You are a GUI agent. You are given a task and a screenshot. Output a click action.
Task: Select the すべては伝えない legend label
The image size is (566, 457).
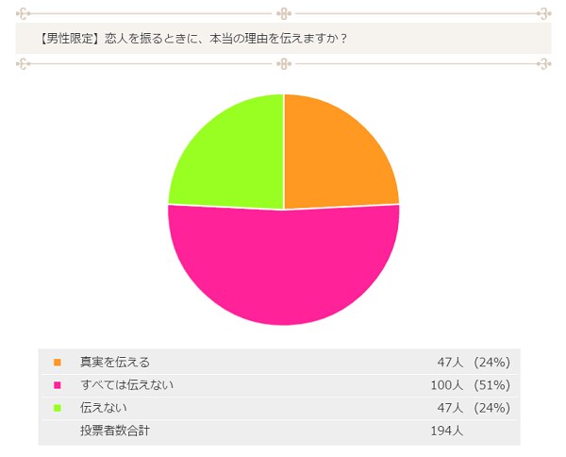point(127,384)
